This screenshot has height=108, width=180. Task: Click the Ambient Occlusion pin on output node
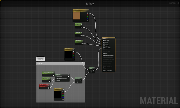coord(103,67)
